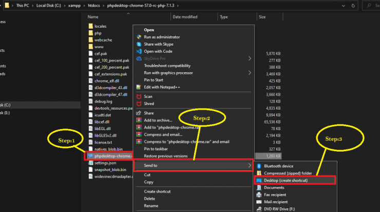The width and height of the screenshot is (380, 212).
Task: Click the Bluetooth device icon
Action: click(x=259, y=166)
